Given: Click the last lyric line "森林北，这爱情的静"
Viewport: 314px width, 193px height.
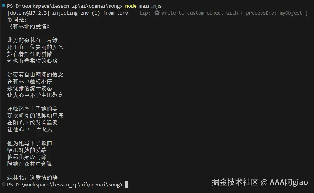Looking at the screenshot, I should 32,178.
